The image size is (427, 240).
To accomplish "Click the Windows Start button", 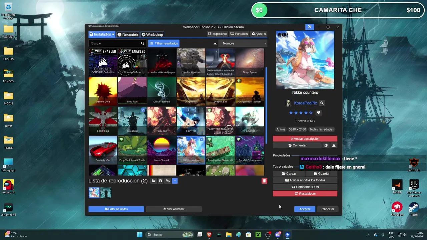I will point(140,235).
